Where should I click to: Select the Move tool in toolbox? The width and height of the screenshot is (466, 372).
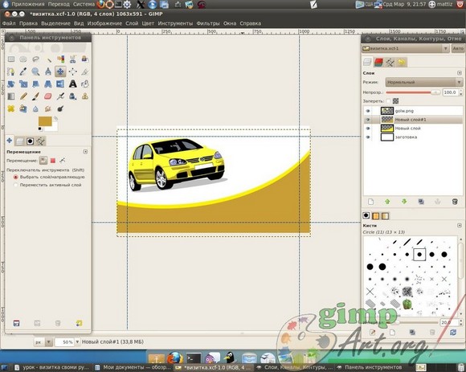click(x=60, y=72)
